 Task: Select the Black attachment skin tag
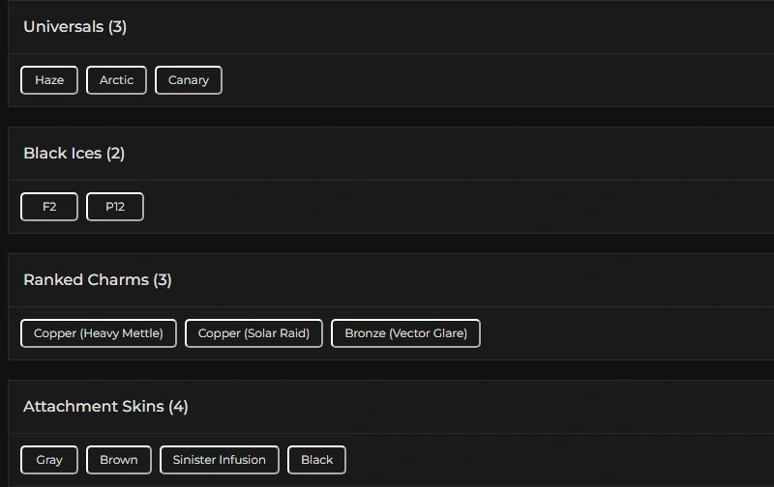[x=316, y=460]
